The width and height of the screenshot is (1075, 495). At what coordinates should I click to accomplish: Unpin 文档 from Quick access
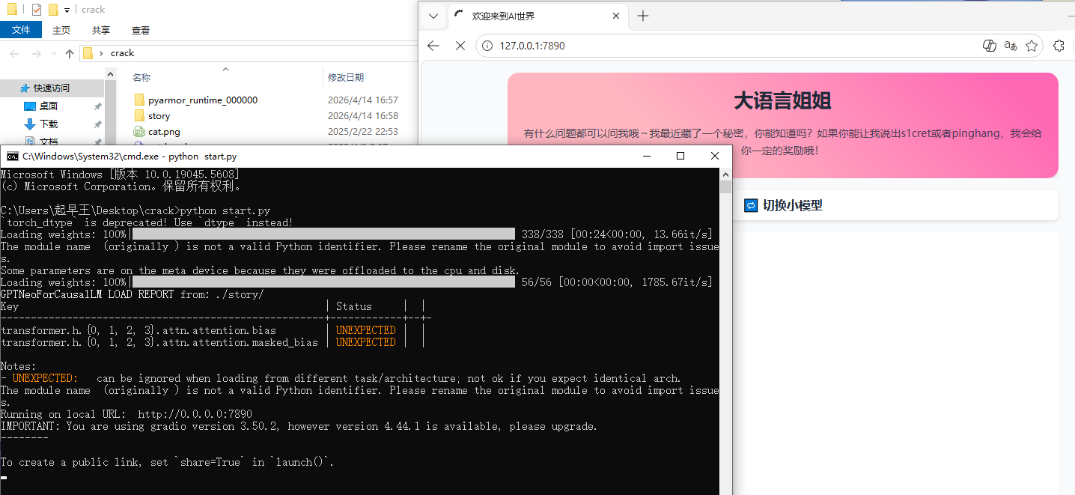97,142
